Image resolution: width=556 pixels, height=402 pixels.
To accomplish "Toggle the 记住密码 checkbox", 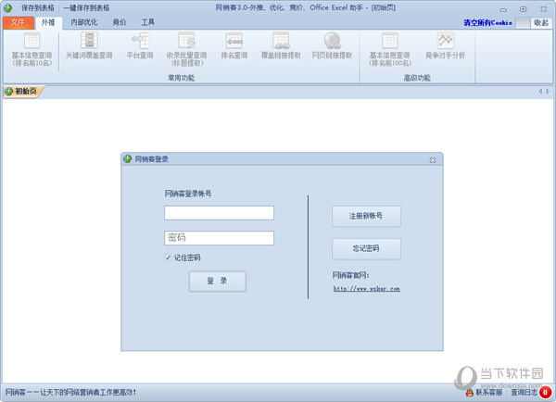I will pyautogui.click(x=168, y=258).
